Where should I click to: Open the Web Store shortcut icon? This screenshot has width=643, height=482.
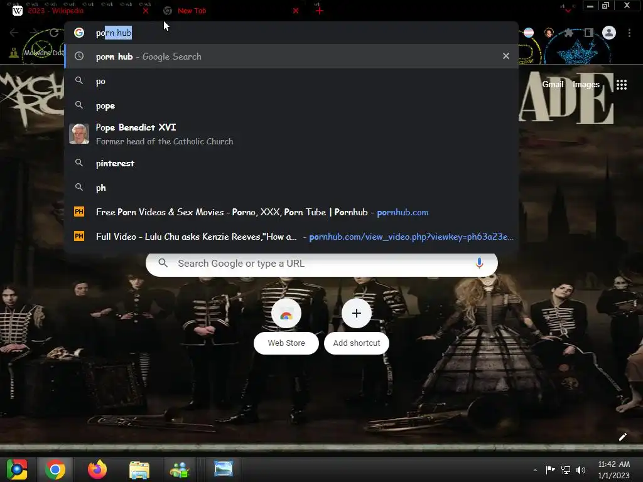click(x=286, y=314)
